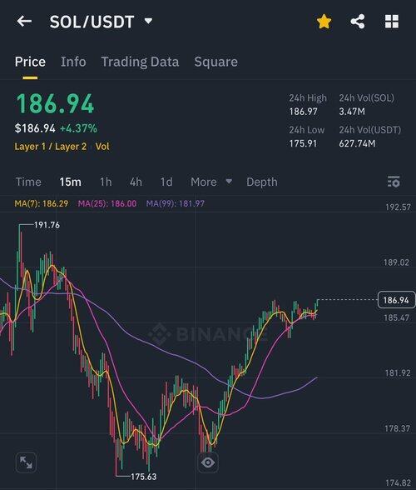The height and width of the screenshot is (490, 416).
Task: Open the Layer 1 / Layer 2 tag
Action: [x=51, y=147]
